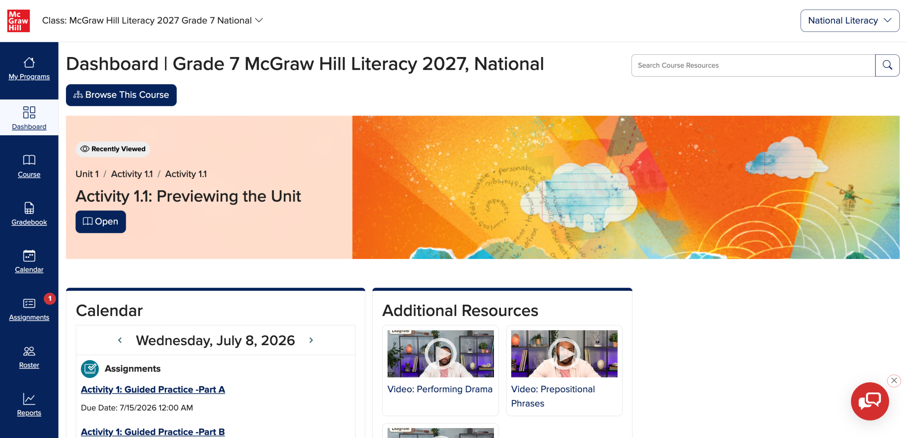Click the Course sidebar link
The image size is (907, 438).
[29, 174]
